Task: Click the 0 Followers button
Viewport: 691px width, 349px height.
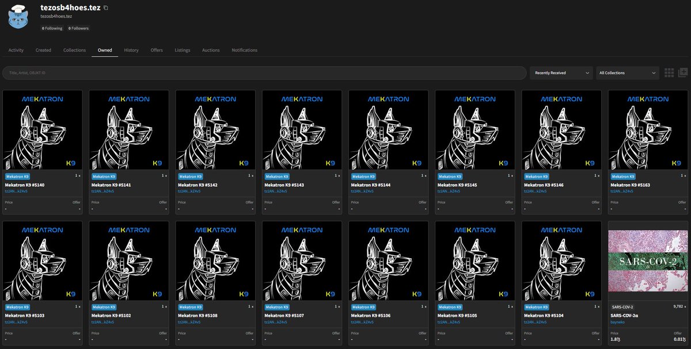Action: [78, 28]
